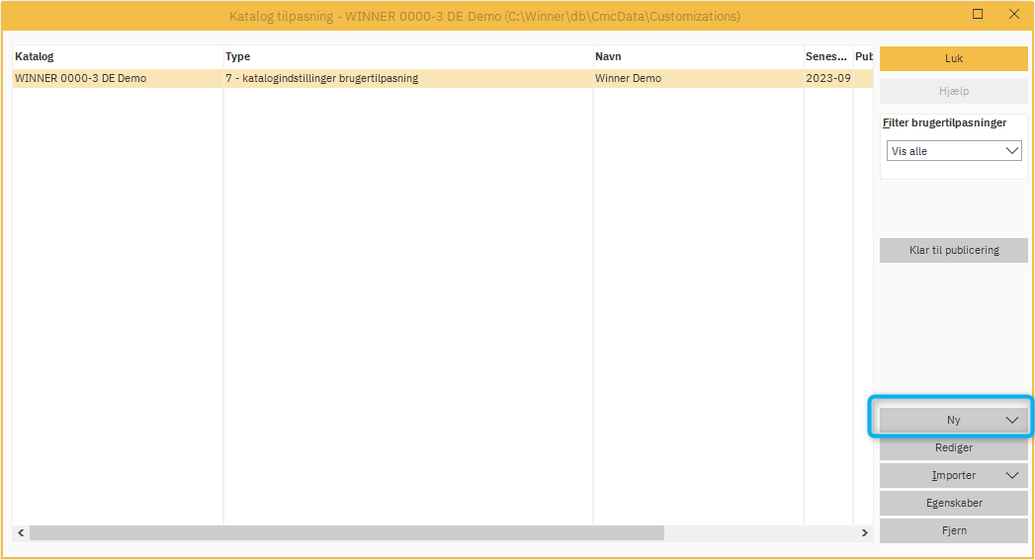Open the Vis alle filter dropdown
Screen dimensions: 1035x560
(953, 151)
